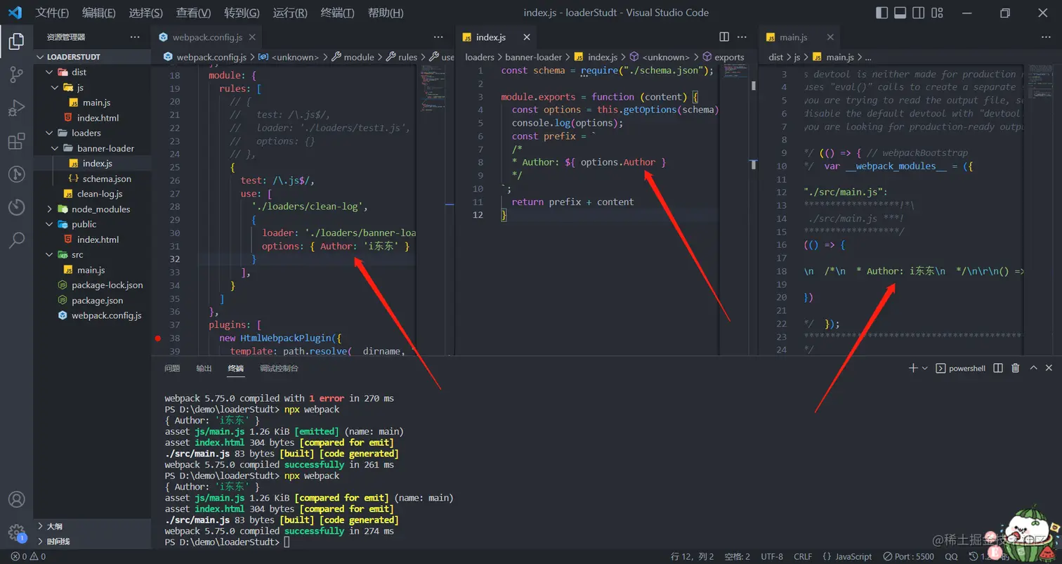
Task: Open the 文件(F) menu
Action: [x=52, y=13]
